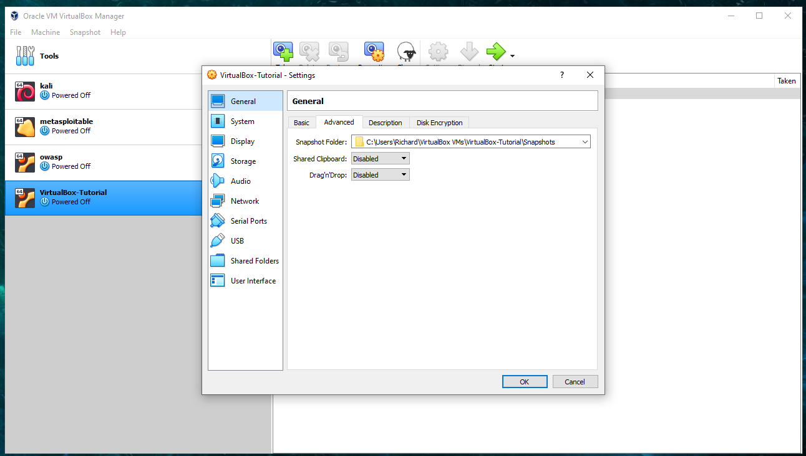Open Network settings icon
The image size is (806, 456).
pyautogui.click(x=218, y=201)
